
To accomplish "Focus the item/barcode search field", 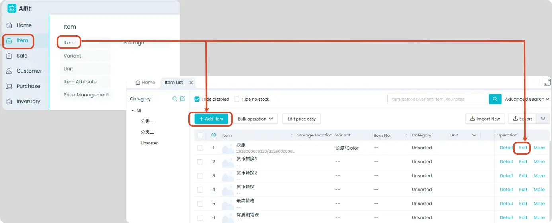I will pos(438,99).
